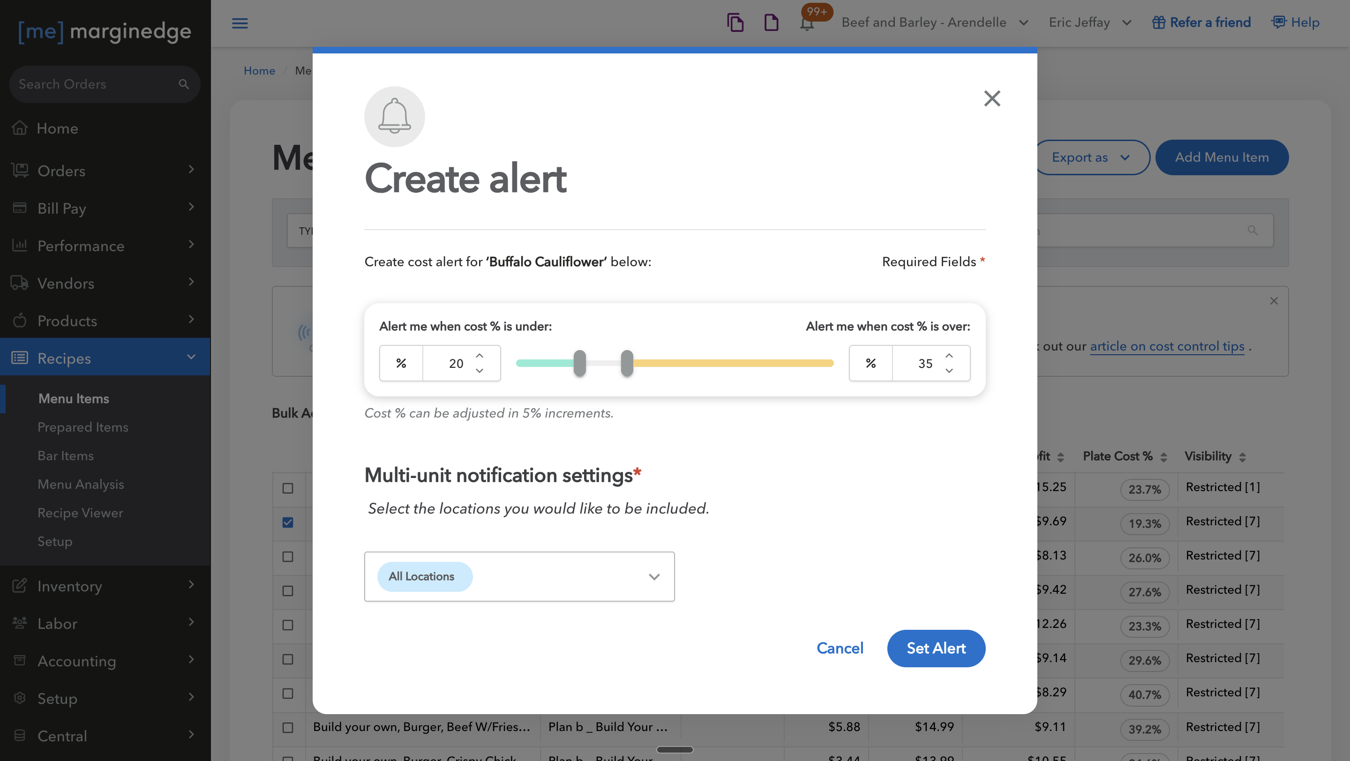
Task: Uncheck the checked row checkbox in table
Action: [288, 522]
